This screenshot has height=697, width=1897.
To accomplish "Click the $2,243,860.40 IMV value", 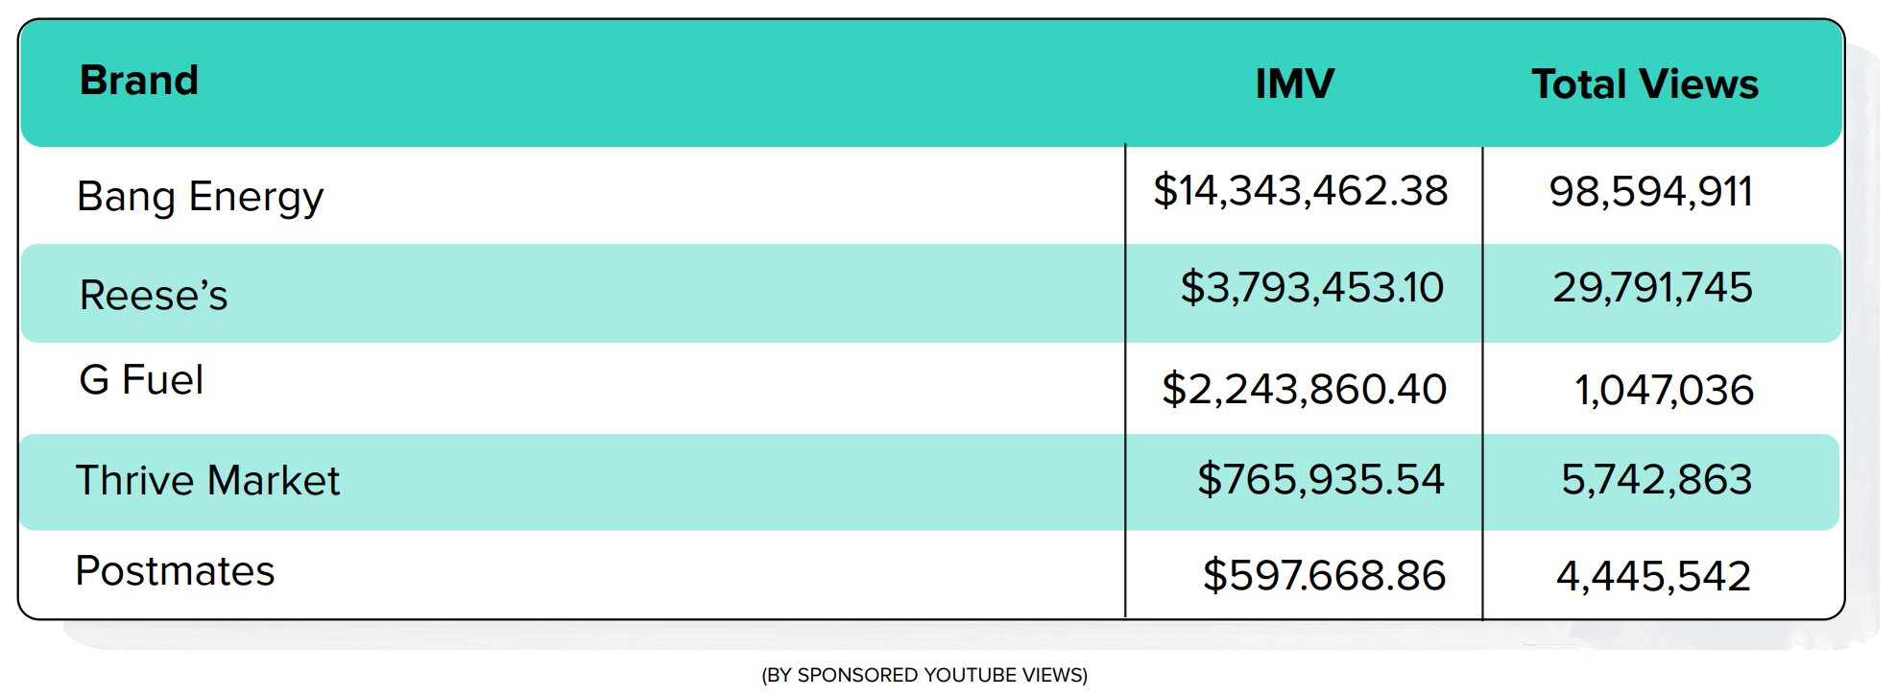I will coord(1305,389).
